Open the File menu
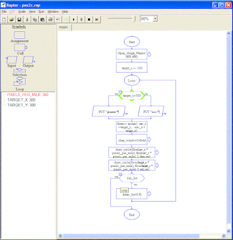The height and width of the screenshot is (240, 233). coord(4,11)
